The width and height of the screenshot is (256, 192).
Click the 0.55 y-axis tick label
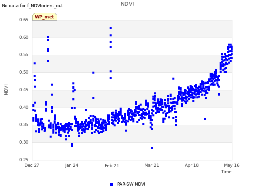tap(24, 55)
